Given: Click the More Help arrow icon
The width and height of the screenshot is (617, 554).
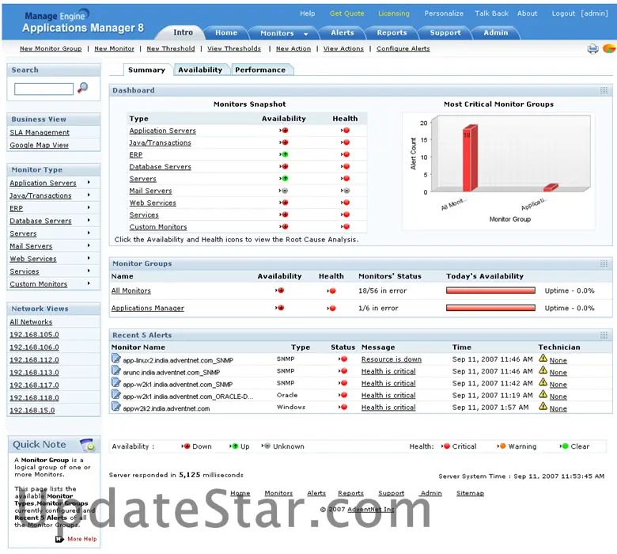Looking at the screenshot, I should 59,539.
